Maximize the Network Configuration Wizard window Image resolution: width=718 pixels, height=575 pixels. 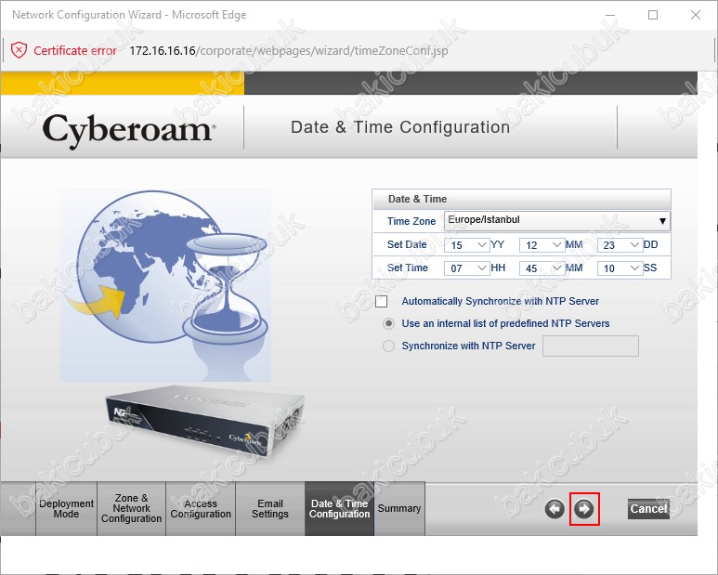[x=653, y=15]
